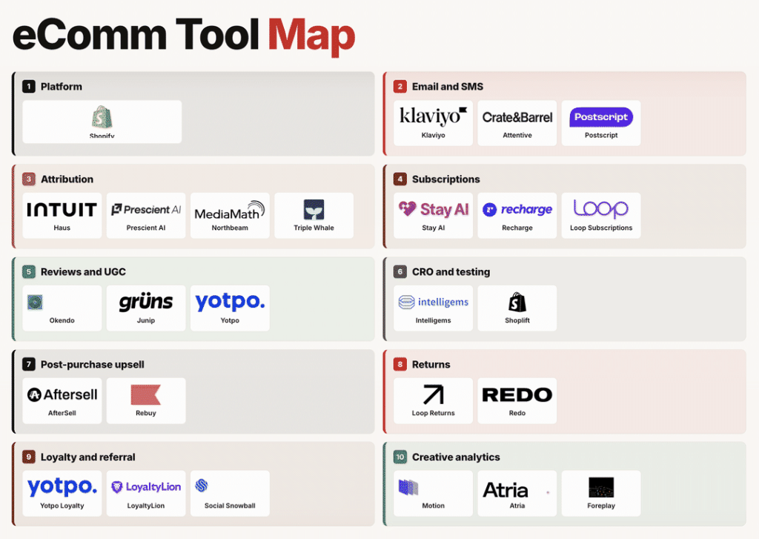The height and width of the screenshot is (539, 759).
Task: Select the Reviews and UGC heading
Action: point(83,271)
